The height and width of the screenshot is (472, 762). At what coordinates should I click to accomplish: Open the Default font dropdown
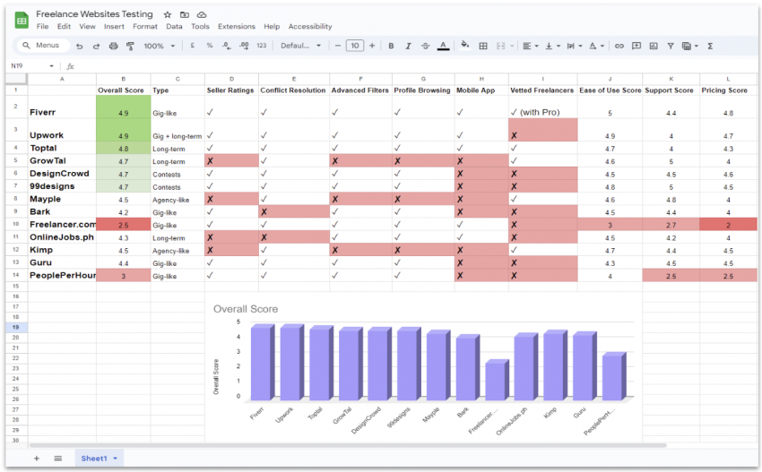click(301, 46)
